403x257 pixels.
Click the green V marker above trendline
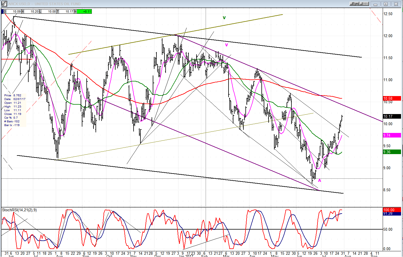[224, 18]
